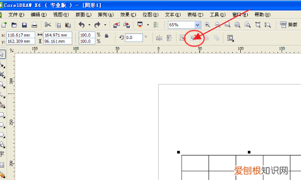Click the Redo arrow icon
301x180 pixels.
97,24
